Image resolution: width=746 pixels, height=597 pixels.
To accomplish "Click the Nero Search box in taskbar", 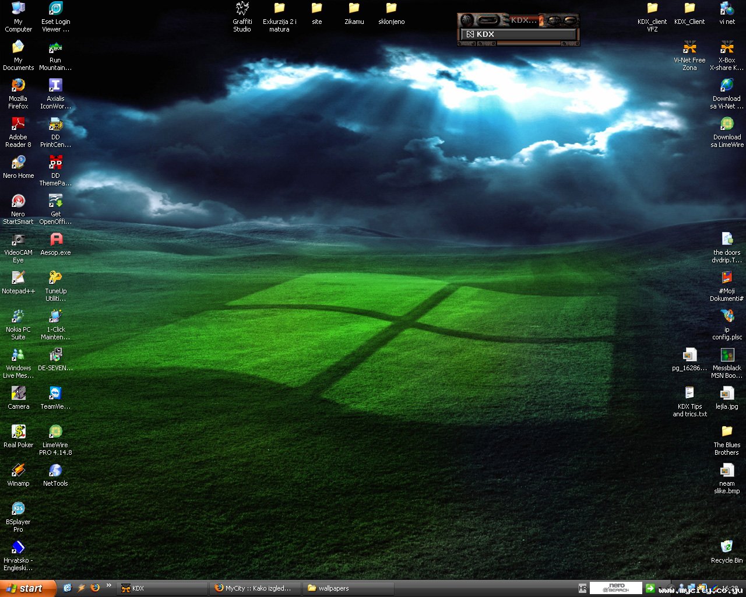I will 616,588.
